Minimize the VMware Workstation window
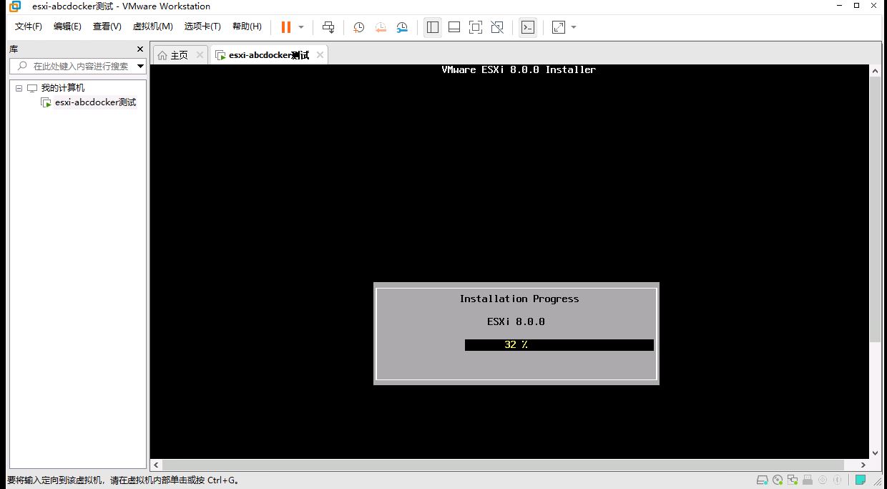This screenshot has height=489, width=887. [x=839, y=6]
